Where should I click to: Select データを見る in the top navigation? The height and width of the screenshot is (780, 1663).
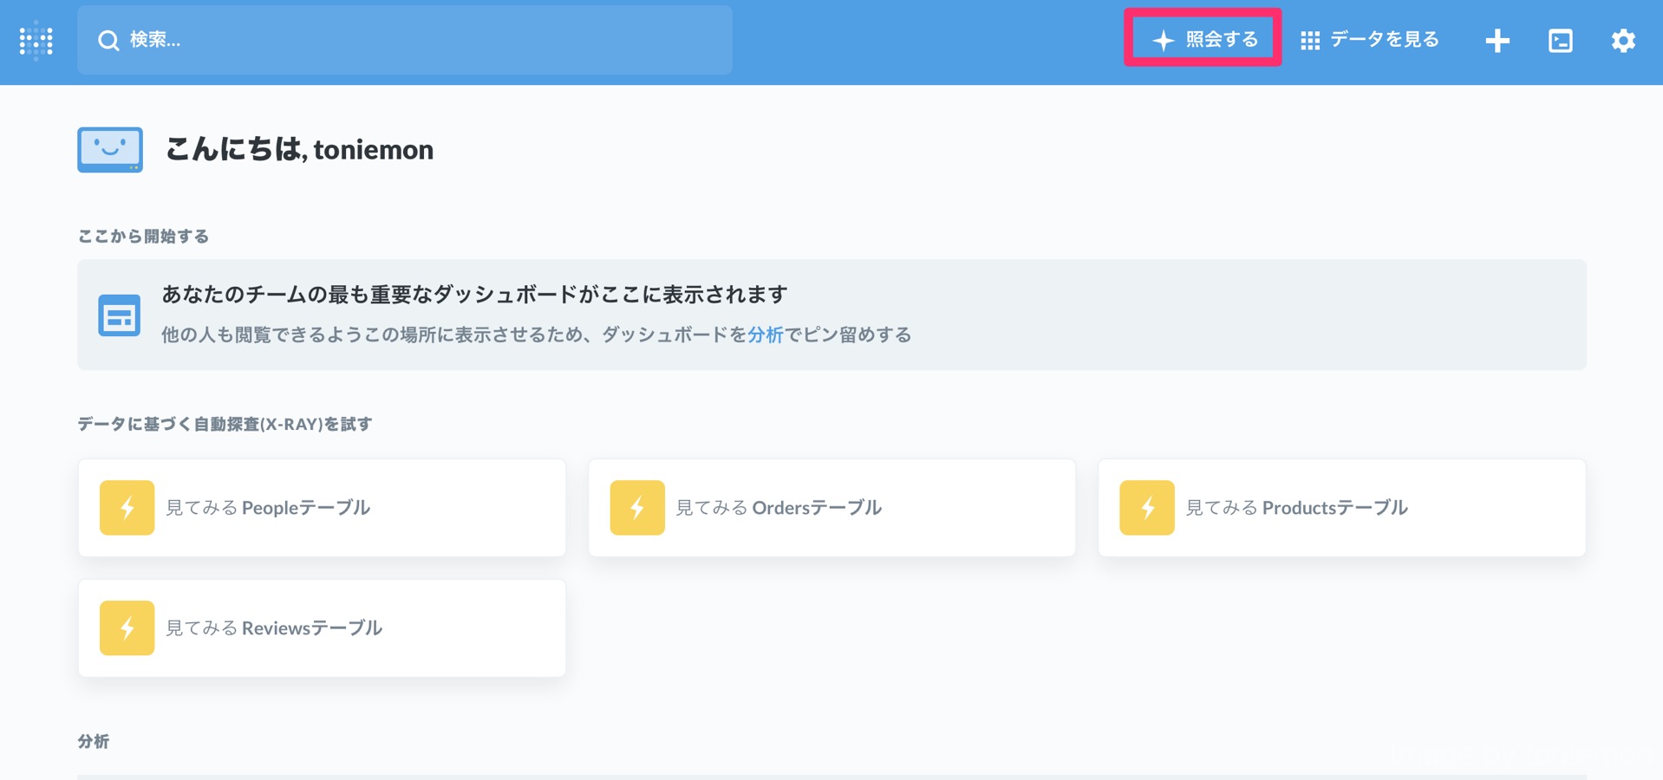pos(1383,39)
